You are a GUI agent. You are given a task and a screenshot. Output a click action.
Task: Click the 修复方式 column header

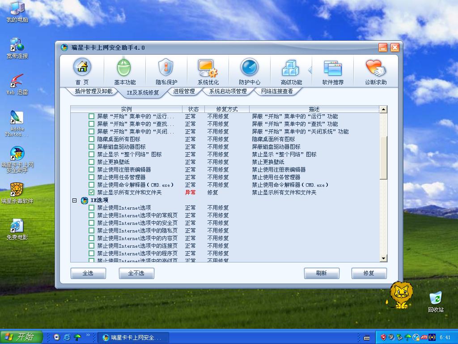(227, 109)
